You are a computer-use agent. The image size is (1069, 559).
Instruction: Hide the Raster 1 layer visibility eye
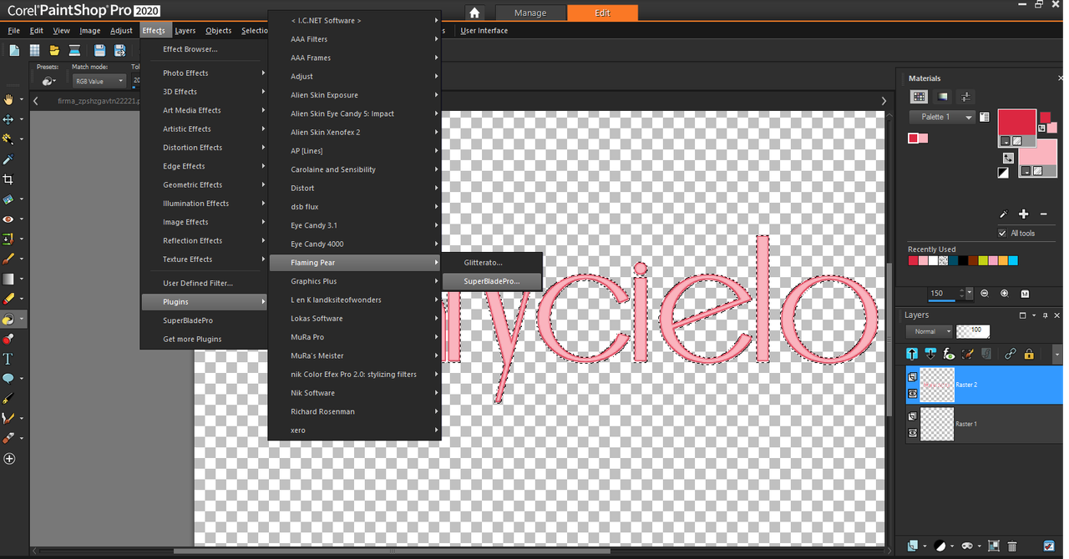(x=913, y=433)
